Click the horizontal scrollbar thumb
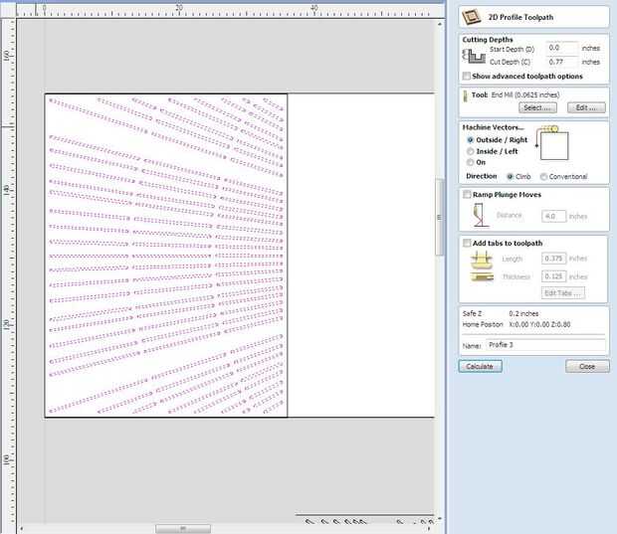Screen dimensions: 617x534 coord(183,528)
